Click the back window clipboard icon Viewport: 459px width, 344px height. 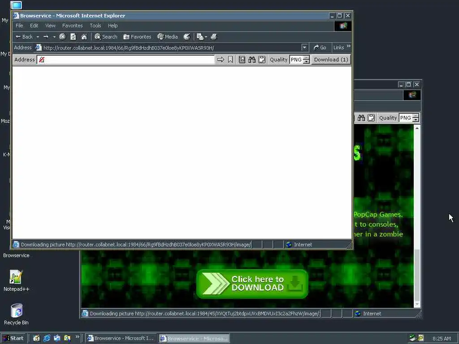click(x=371, y=118)
